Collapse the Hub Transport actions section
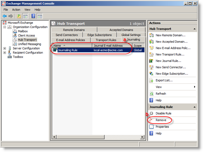Image resolution: width=203 pixels, height=152 pixels. click(x=194, y=29)
